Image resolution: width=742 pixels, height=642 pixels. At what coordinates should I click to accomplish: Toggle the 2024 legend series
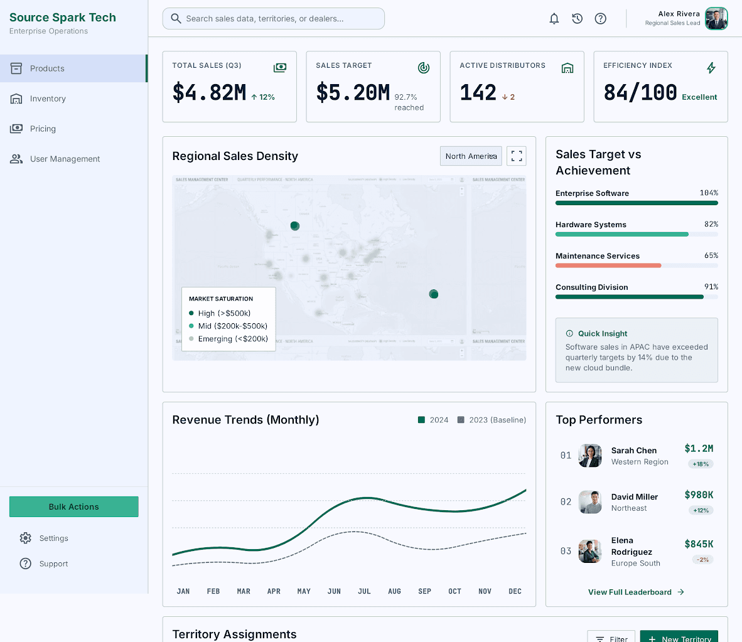433,420
